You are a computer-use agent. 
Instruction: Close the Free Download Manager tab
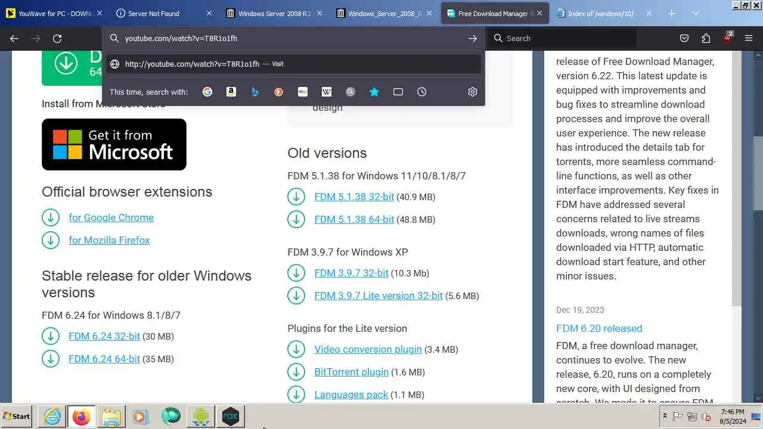pos(539,13)
